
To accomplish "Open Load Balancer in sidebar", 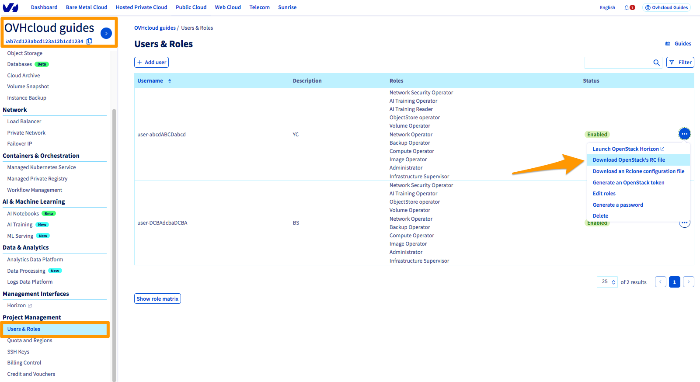I will 24,122.
